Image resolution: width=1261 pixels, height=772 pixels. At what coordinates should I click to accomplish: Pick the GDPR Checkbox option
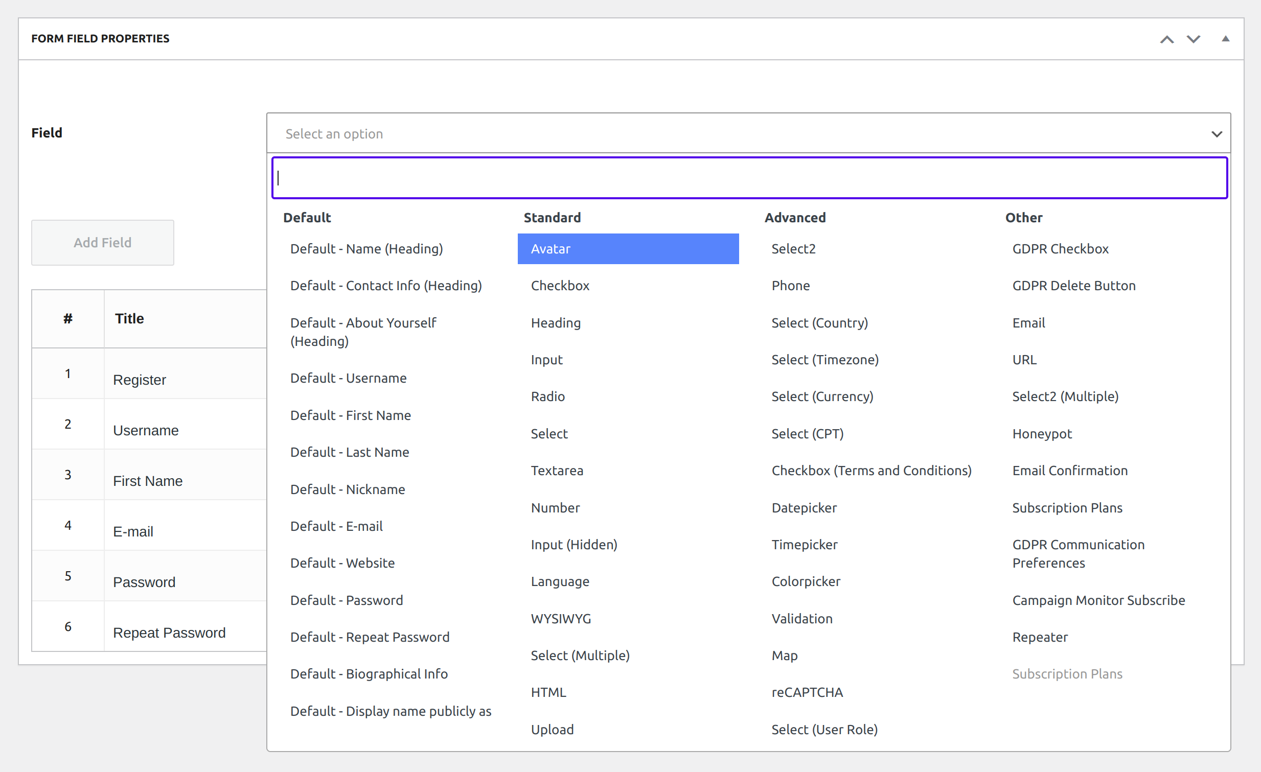[x=1060, y=249]
